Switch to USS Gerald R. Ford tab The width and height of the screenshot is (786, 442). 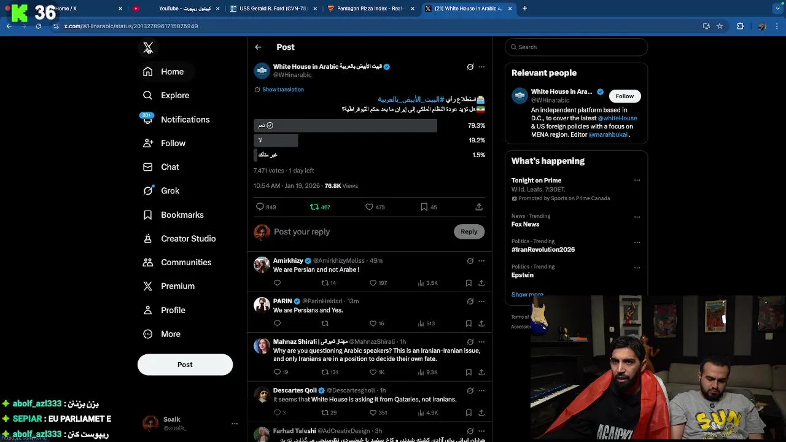[273, 9]
